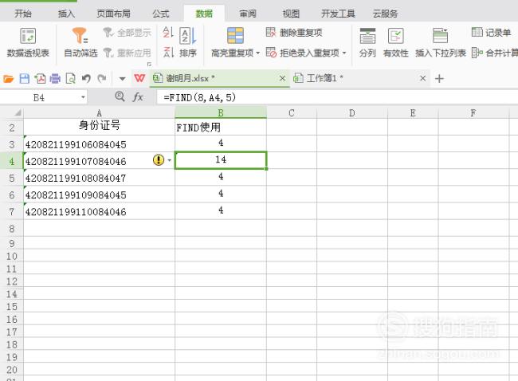Image resolution: width=518 pixels, height=381 pixels.
Task: Undo the last action
Action: 86,79
